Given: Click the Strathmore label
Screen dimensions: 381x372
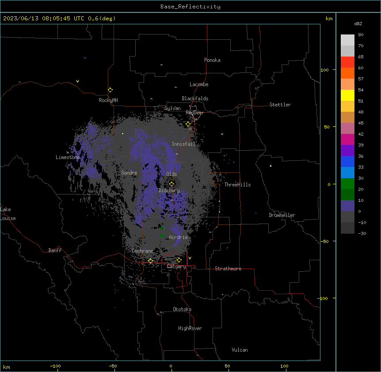Looking at the screenshot, I should pyautogui.click(x=228, y=269).
